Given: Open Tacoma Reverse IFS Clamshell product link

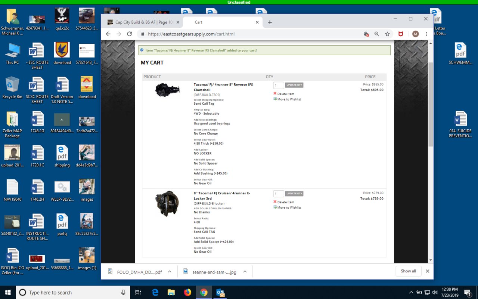Looking at the screenshot, I should (223, 87).
